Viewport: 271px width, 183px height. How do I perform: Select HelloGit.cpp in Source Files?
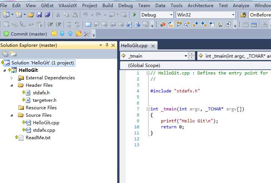point(46,123)
